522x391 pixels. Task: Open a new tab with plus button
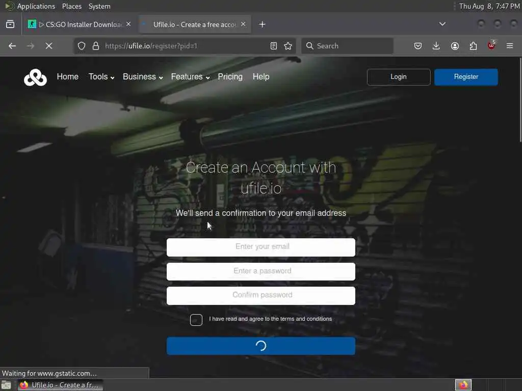pos(263,24)
